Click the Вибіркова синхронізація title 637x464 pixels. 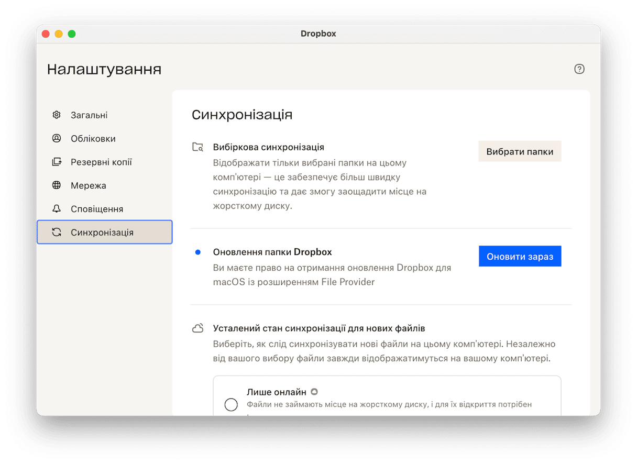click(269, 147)
